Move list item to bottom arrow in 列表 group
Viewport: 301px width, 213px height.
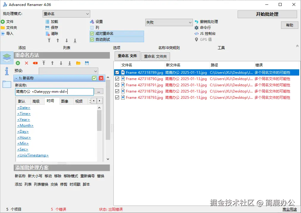tap(75, 40)
